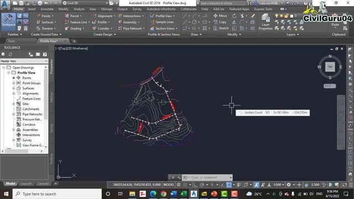Click the Windows taskbar search box
The height and width of the screenshot is (199, 354).
click(x=57, y=194)
